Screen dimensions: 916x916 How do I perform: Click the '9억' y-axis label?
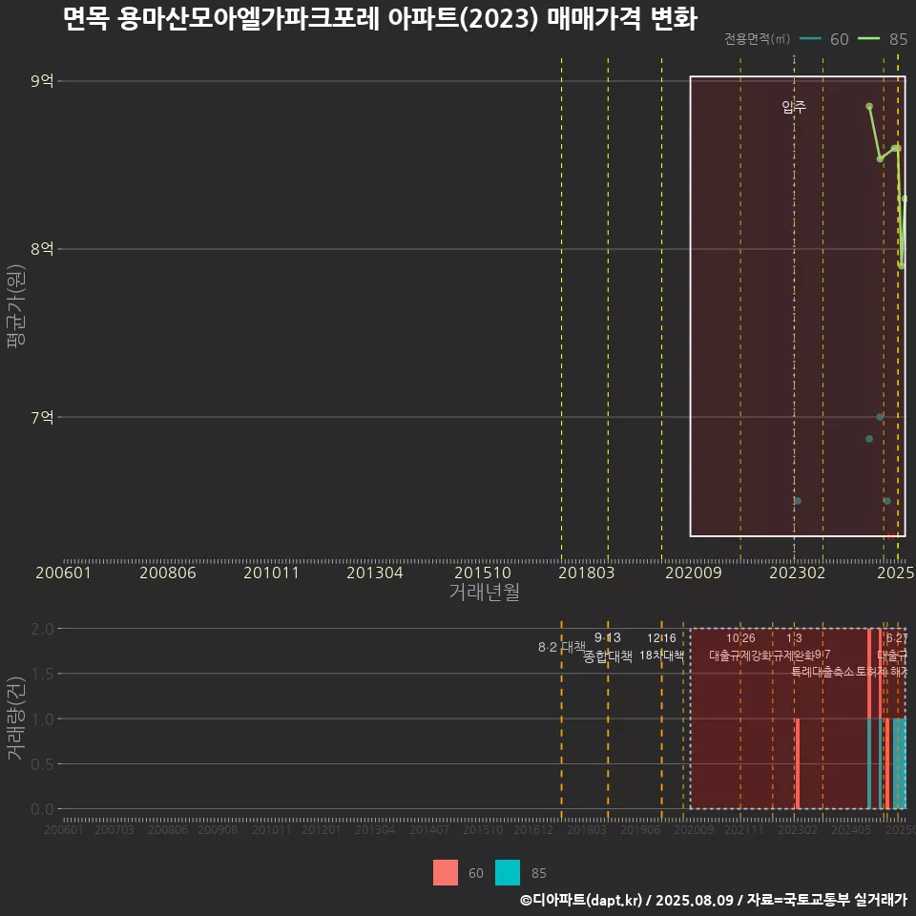[42, 80]
